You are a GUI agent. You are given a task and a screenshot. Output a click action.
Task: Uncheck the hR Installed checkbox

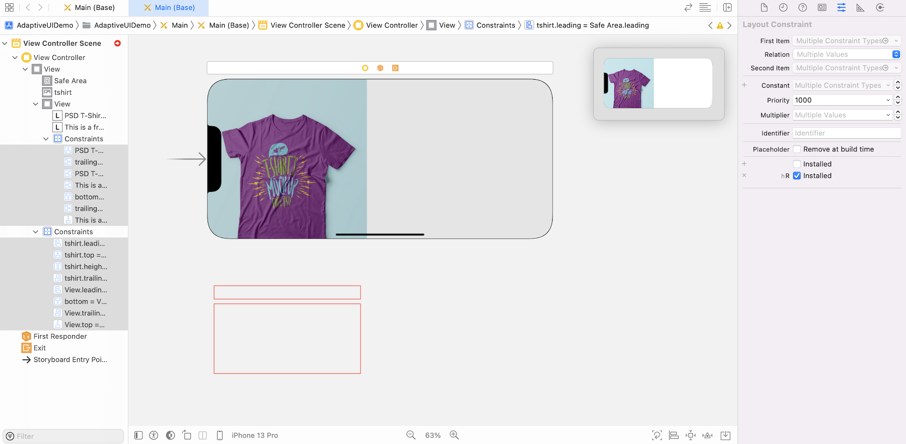(797, 176)
